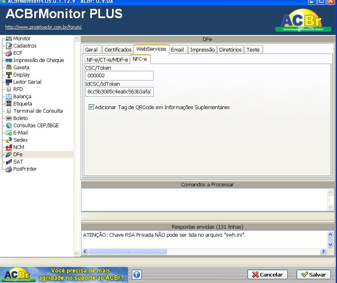Switch to the NF-e/CT-e/MDF-e sub-tab

(107, 60)
